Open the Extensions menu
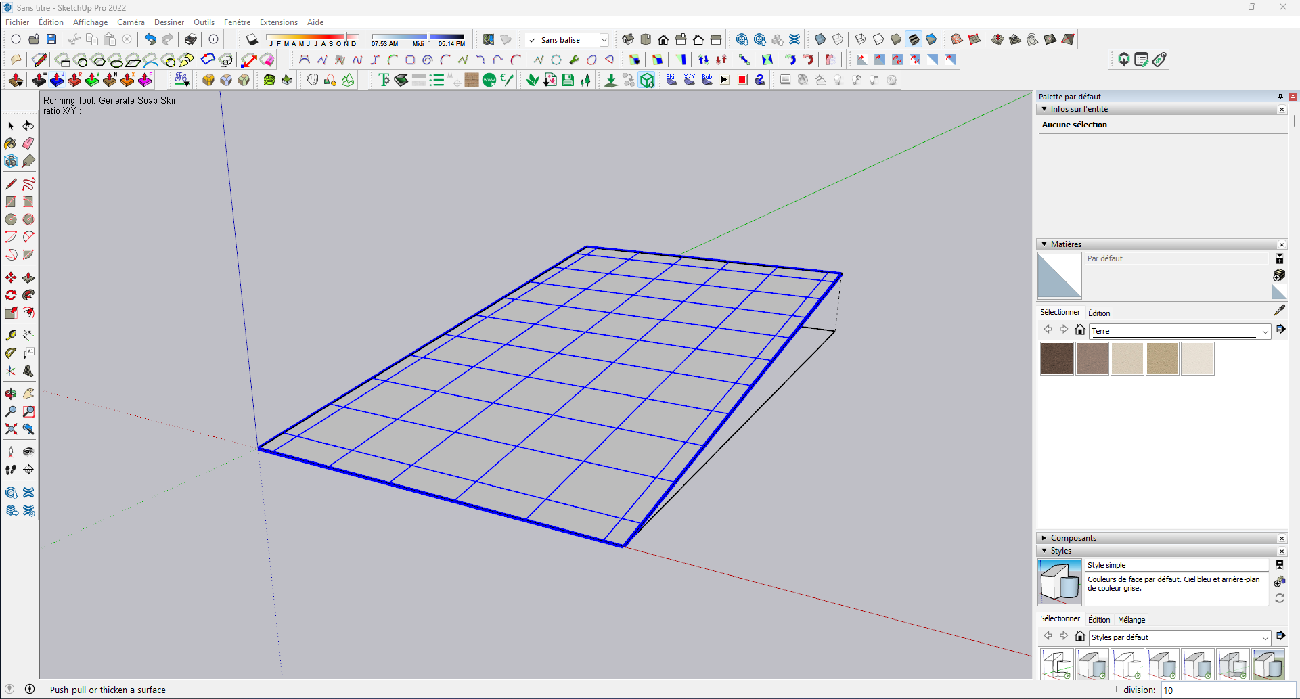The width and height of the screenshot is (1300, 699). pyautogui.click(x=278, y=22)
